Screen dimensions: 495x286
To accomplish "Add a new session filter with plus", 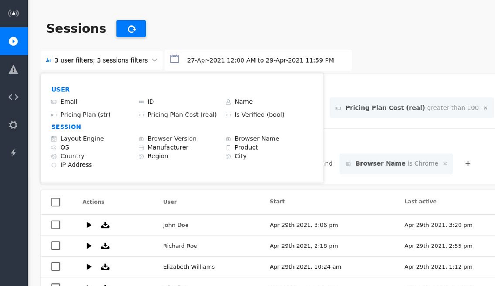I will coord(468,163).
